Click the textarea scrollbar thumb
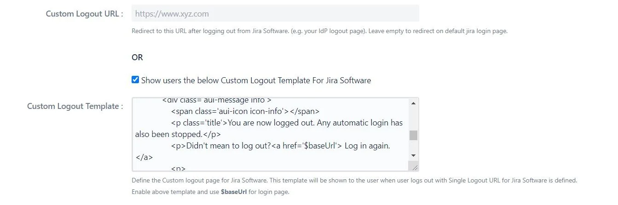This screenshot has height=205, width=618. pyautogui.click(x=413, y=135)
